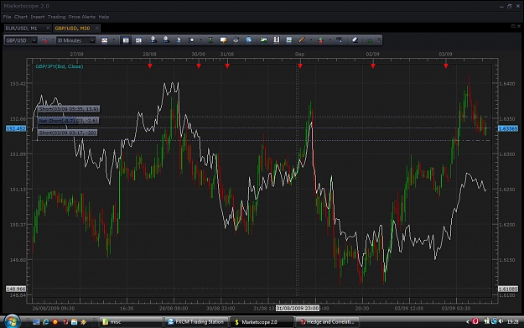Open the File menu

(x=7, y=17)
